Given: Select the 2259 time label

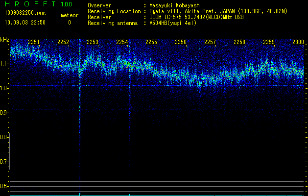Looking at the screenshot, I should 269,43.
